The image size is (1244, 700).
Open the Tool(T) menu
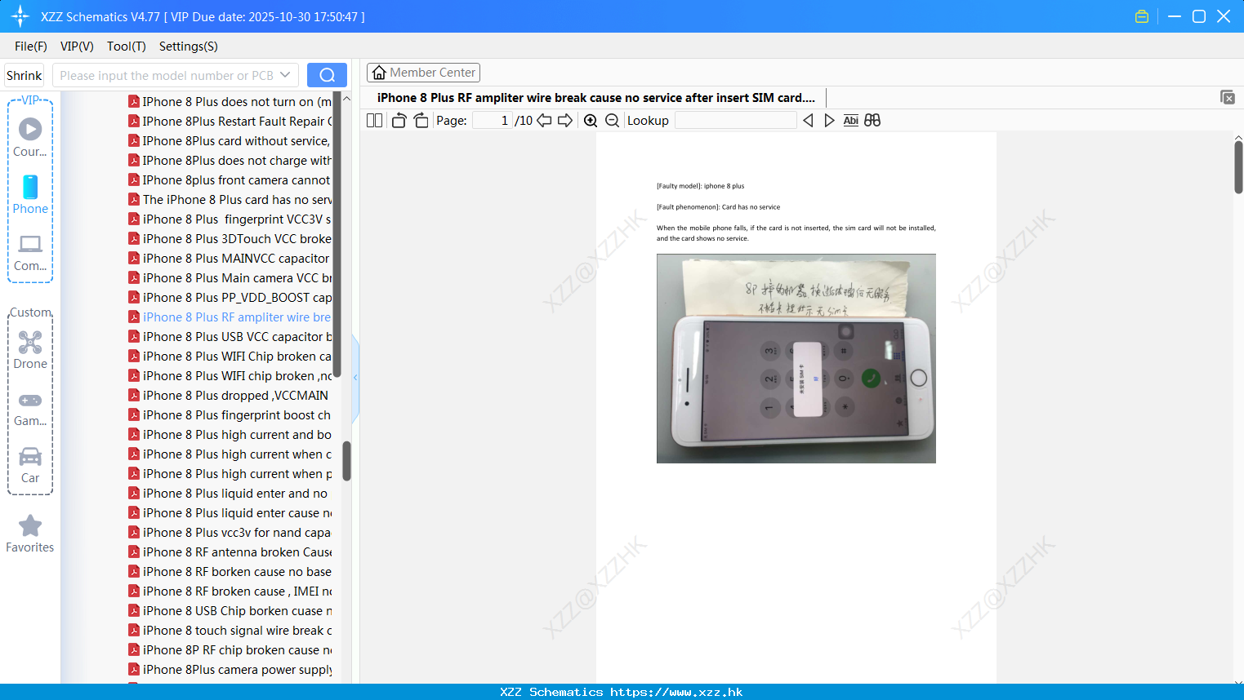coord(127,47)
